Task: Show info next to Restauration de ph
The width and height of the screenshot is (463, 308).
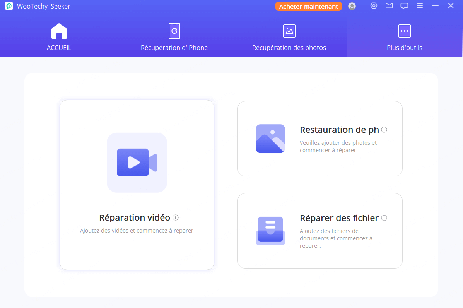Action: pos(384,130)
